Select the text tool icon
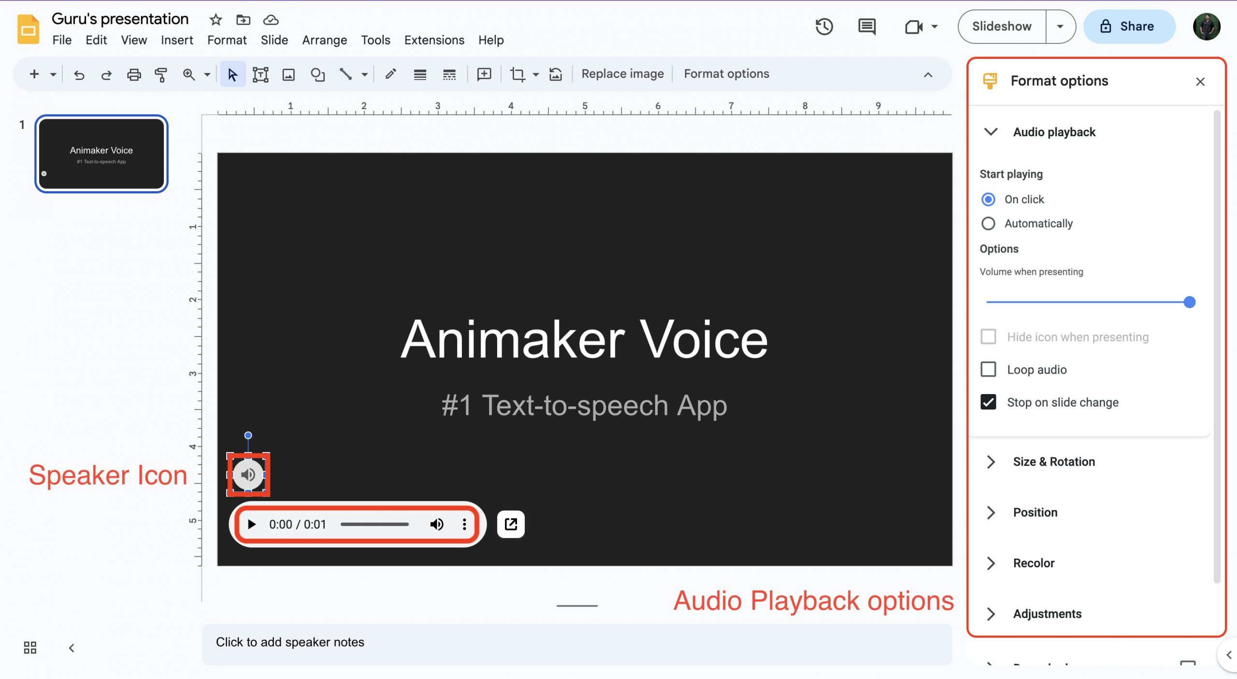Image resolution: width=1237 pixels, height=679 pixels. click(259, 73)
